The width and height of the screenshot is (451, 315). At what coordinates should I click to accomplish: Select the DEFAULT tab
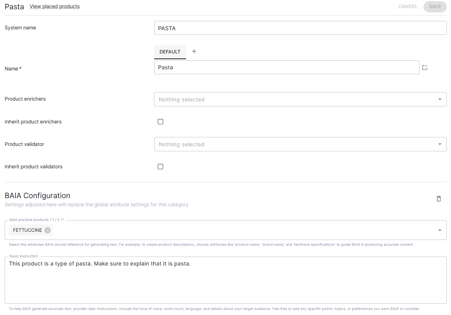170,52
